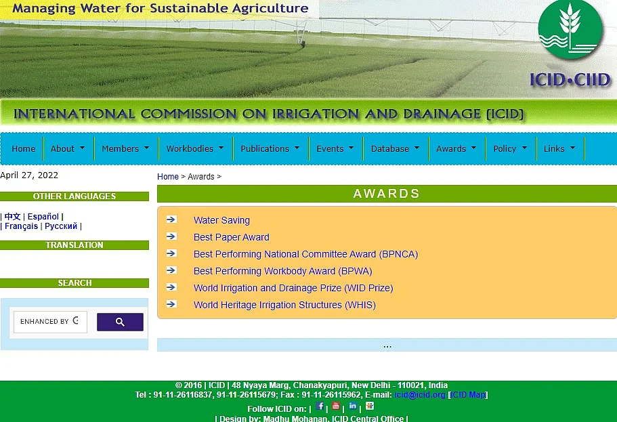The width and height of the screenshot is (617, 422).
Task: Open World Heritage Irrigation Structures link
Action: [284, 305]
